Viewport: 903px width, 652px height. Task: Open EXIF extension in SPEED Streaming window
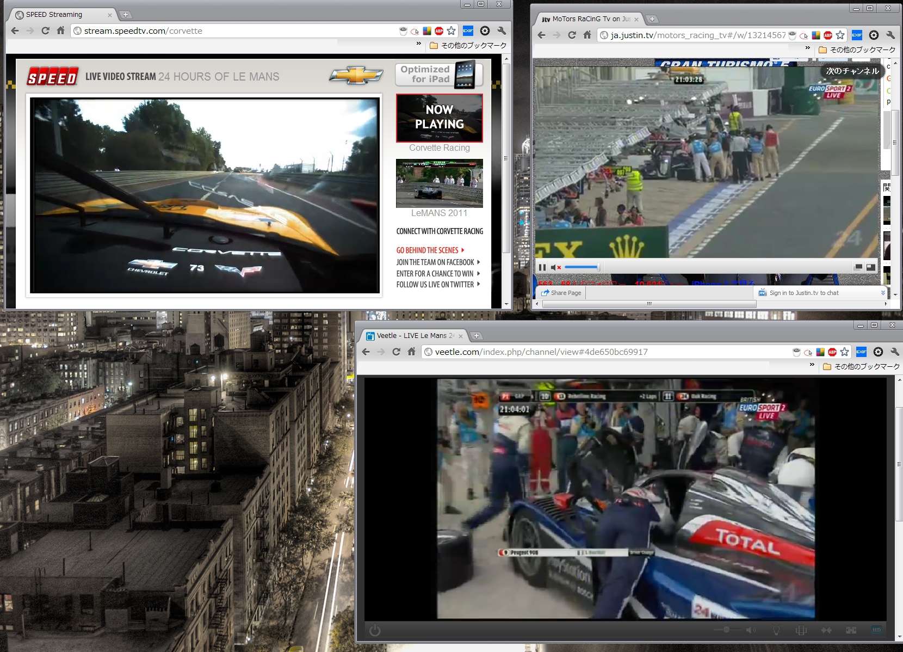468,31
